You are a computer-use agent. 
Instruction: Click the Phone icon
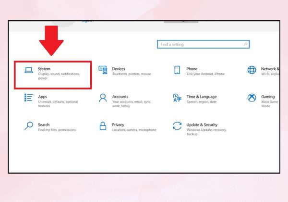point(177,70)
